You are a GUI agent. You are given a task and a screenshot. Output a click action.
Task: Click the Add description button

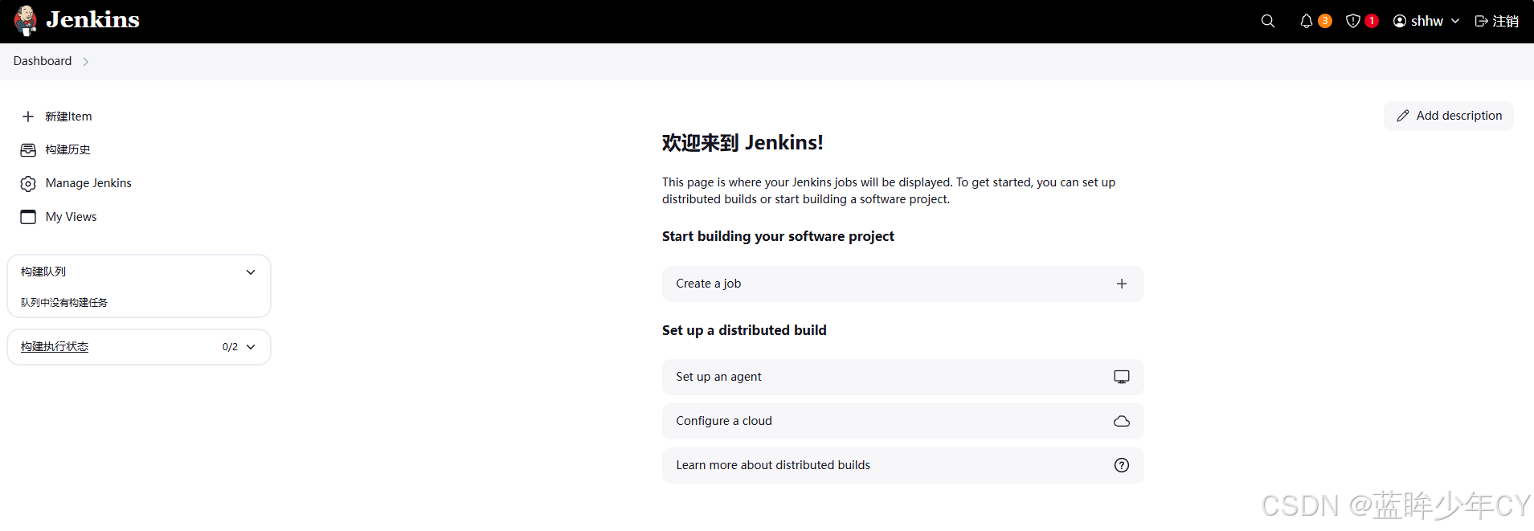point(1449,116)
